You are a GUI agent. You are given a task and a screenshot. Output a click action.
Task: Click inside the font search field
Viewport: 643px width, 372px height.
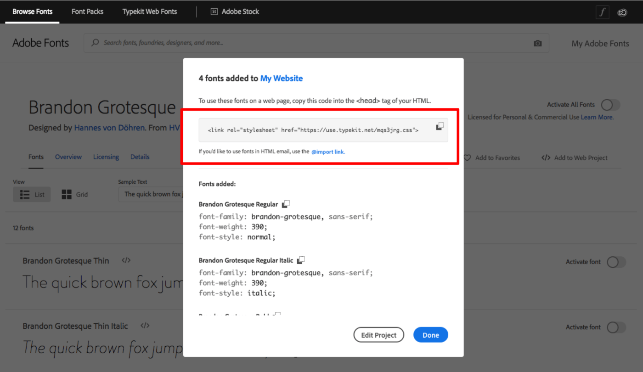[x=230, y=42]
